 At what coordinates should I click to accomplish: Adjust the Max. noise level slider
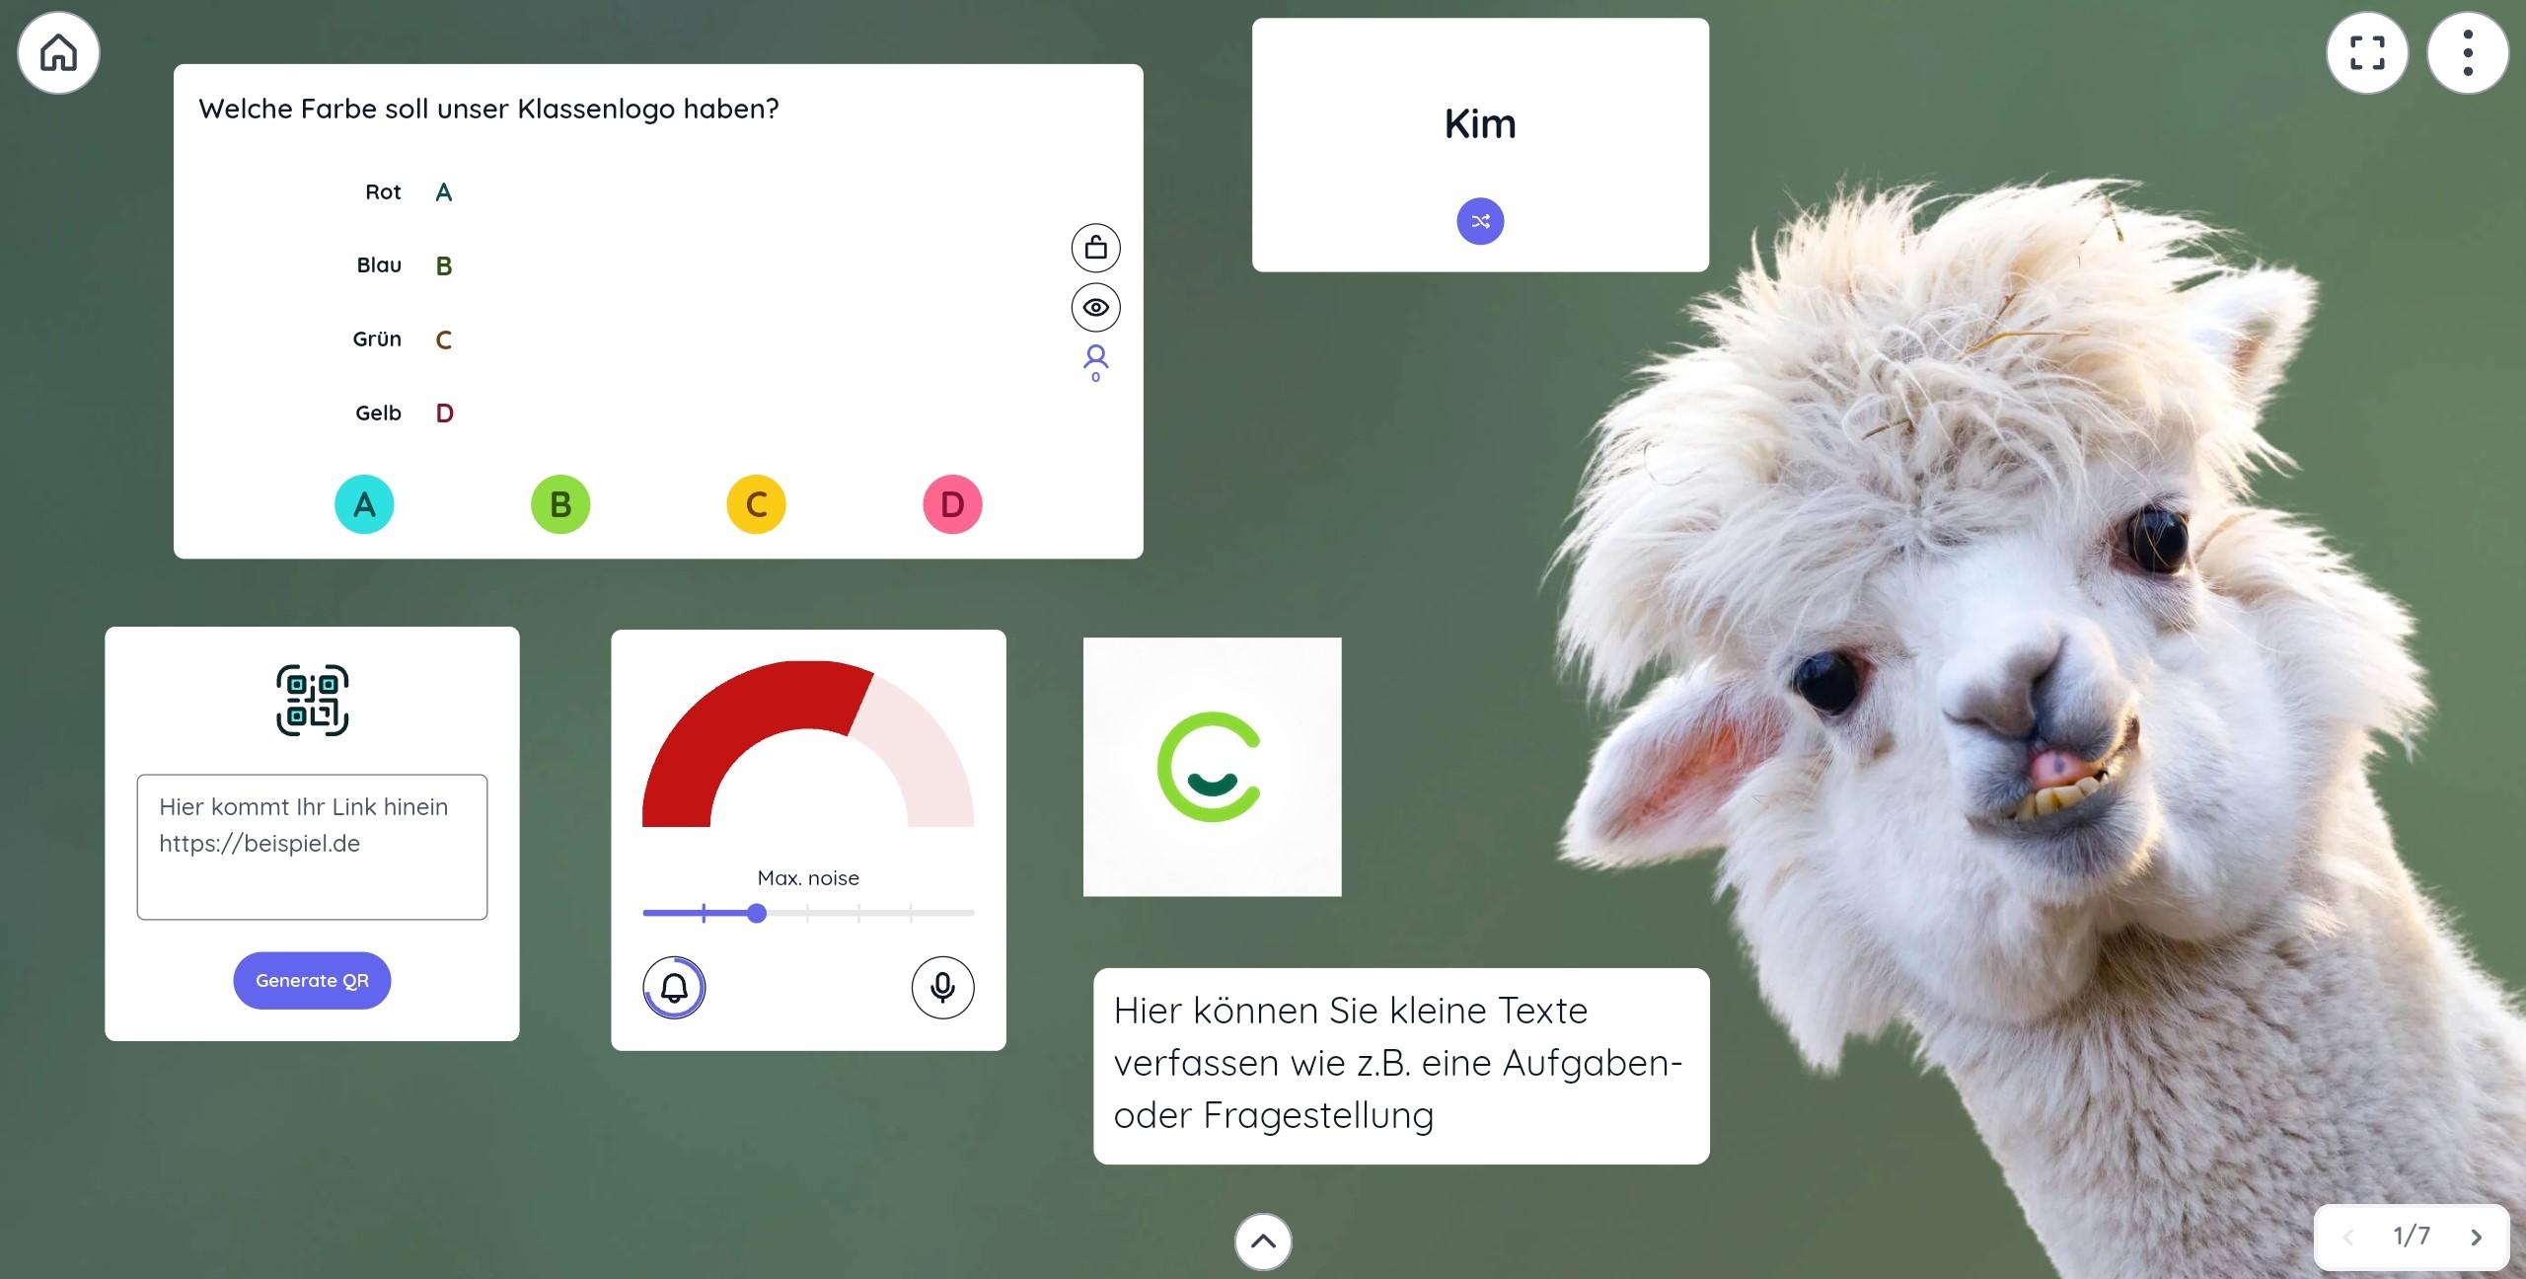[x=755, y=912]
